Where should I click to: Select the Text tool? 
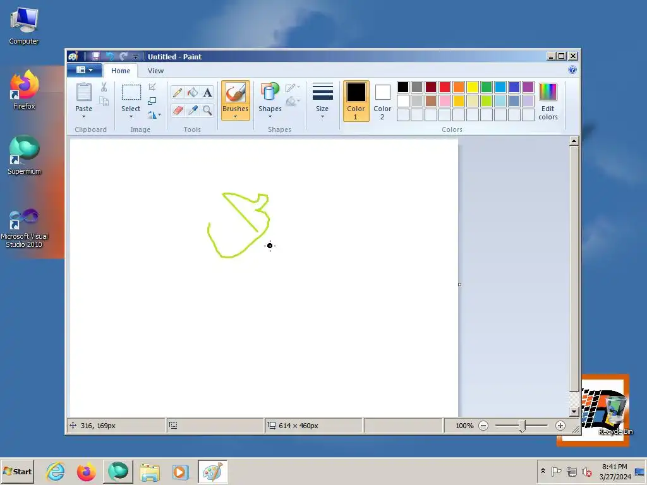[207, 92]
